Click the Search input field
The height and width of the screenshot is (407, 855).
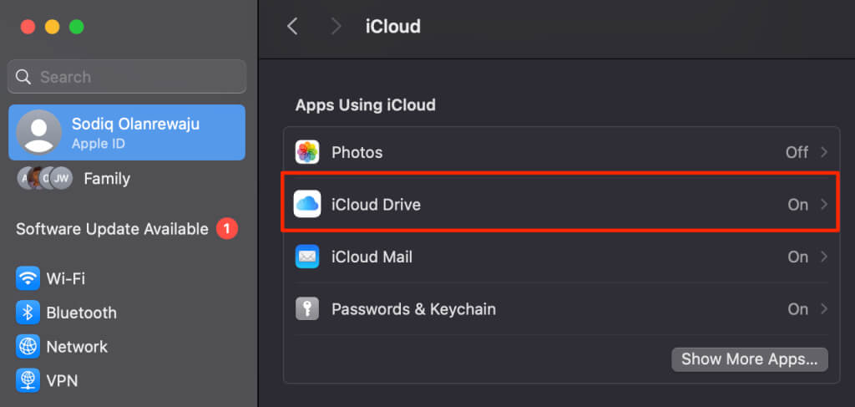tap(127, 76)
